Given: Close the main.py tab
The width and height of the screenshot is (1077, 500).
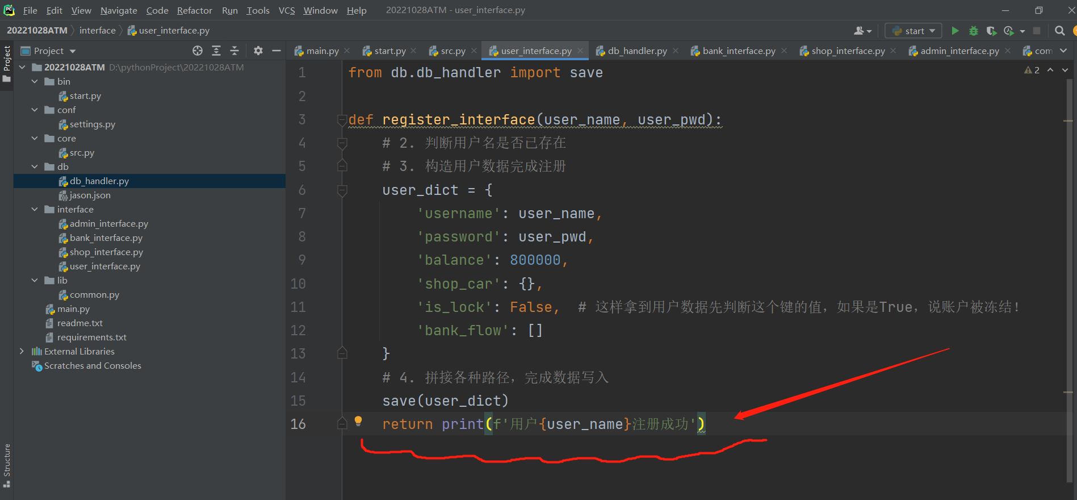Looking at the screenshot, I should click(347, 51).
